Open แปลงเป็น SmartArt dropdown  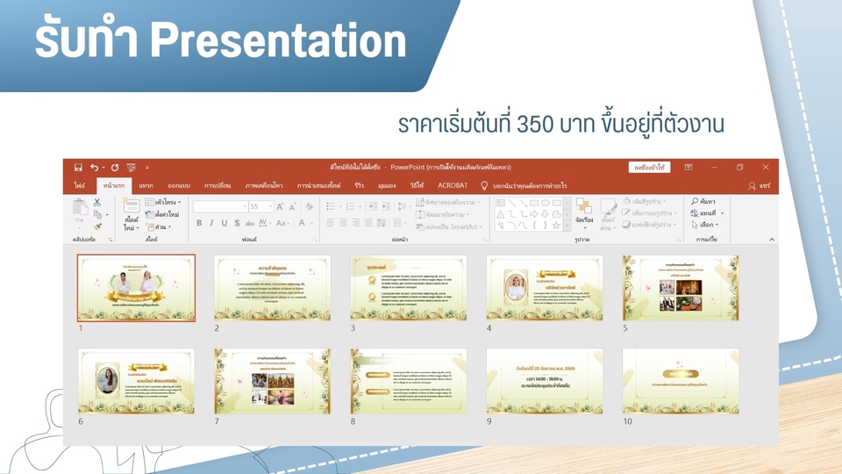click(x=449, y=226)
